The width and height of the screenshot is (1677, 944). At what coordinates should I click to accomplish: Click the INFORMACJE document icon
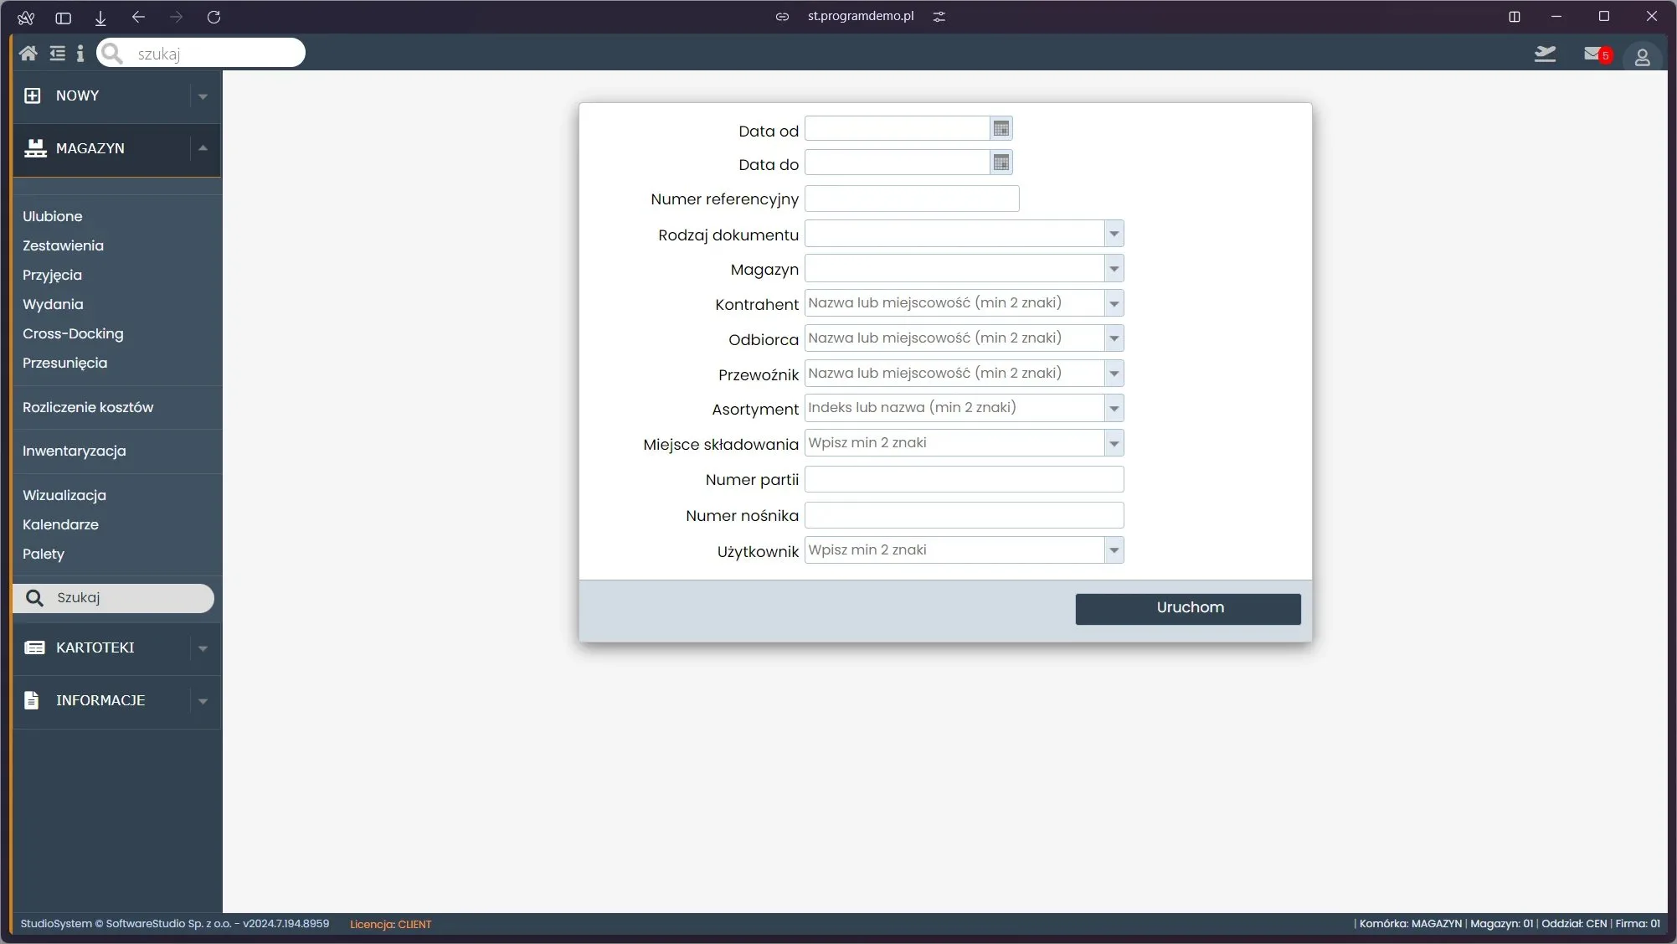coord(32,700)
